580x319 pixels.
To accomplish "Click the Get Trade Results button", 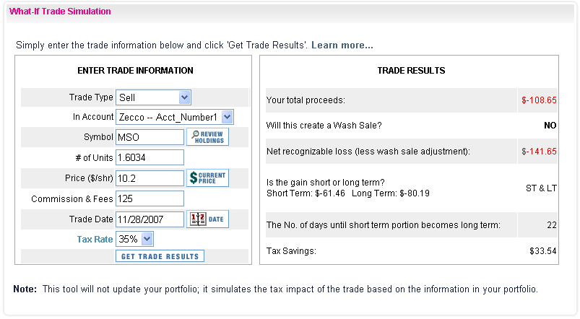I will coord(160,256).
